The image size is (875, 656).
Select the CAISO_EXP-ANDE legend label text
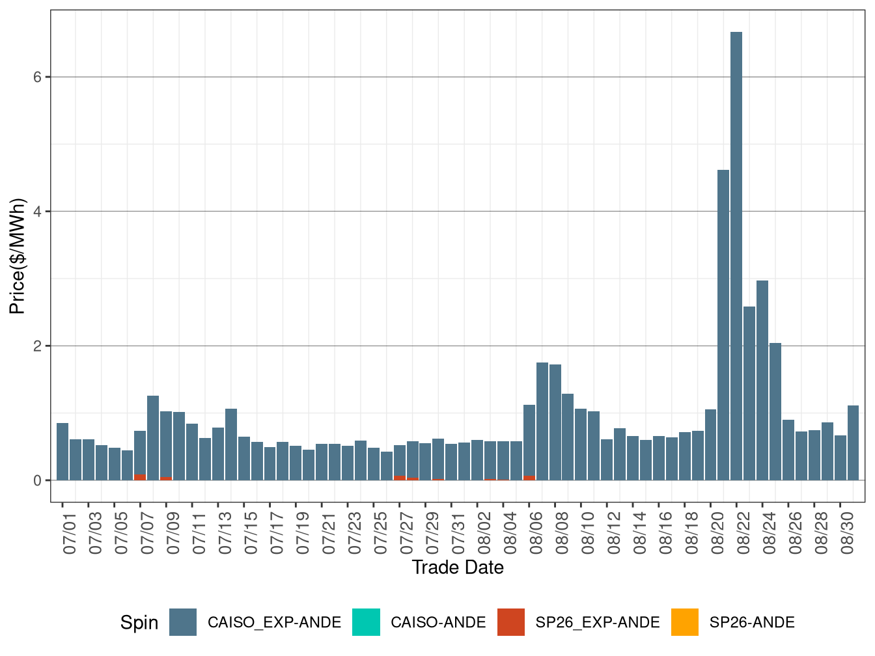tap(274, 623)
